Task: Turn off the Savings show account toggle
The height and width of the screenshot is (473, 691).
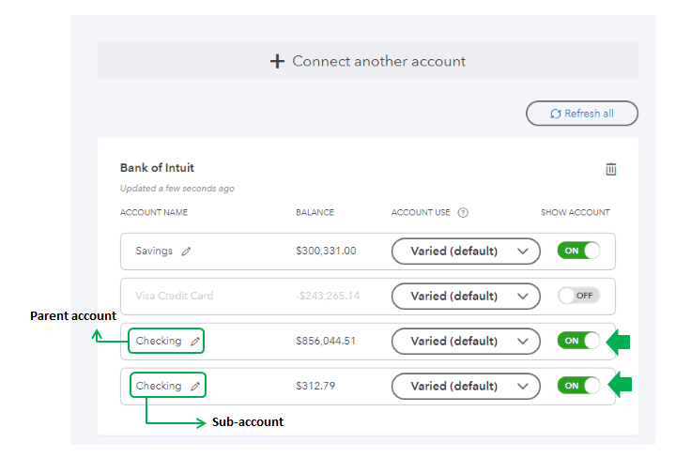Action: pos(578,251)
